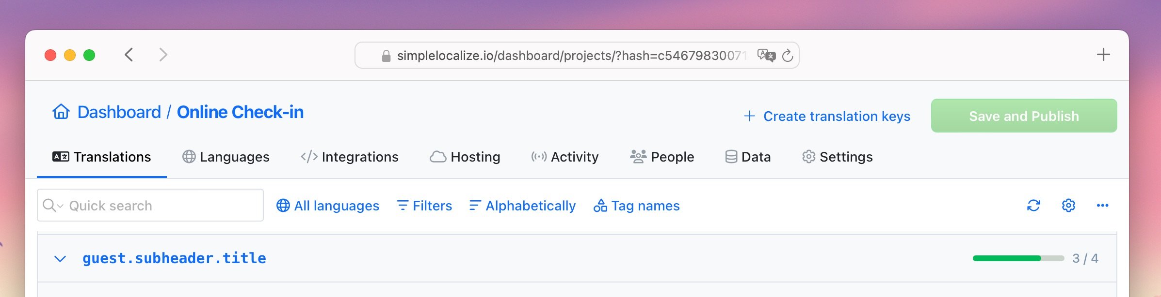Image resolution: width=1161 pixels, height=297 pixels.
Task: Click the Save and Publish button
Action: (x=1024, y=116)
